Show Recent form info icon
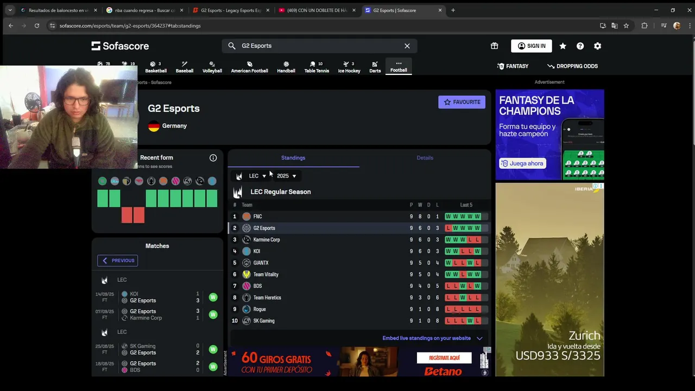Image resolution: width=695 pixels, height=391 pixels. [213, 158]
